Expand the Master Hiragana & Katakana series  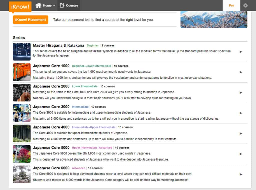coord(241,52)
